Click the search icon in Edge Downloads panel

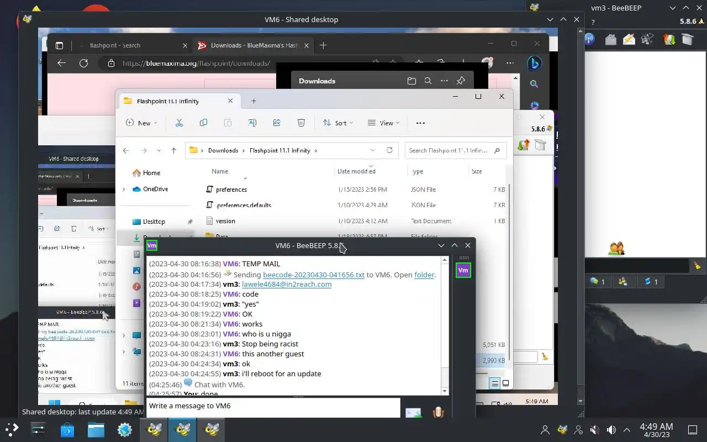click(428, 81)
